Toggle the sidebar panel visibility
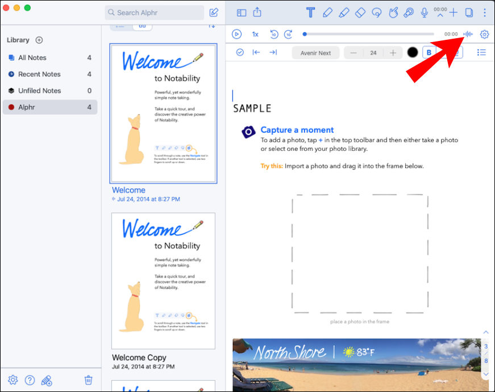 click(x=242, y=13)
